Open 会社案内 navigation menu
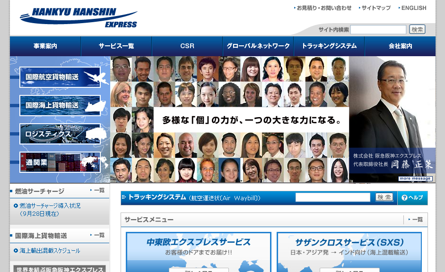Screen dimensions: 445x272 [400, 46]
